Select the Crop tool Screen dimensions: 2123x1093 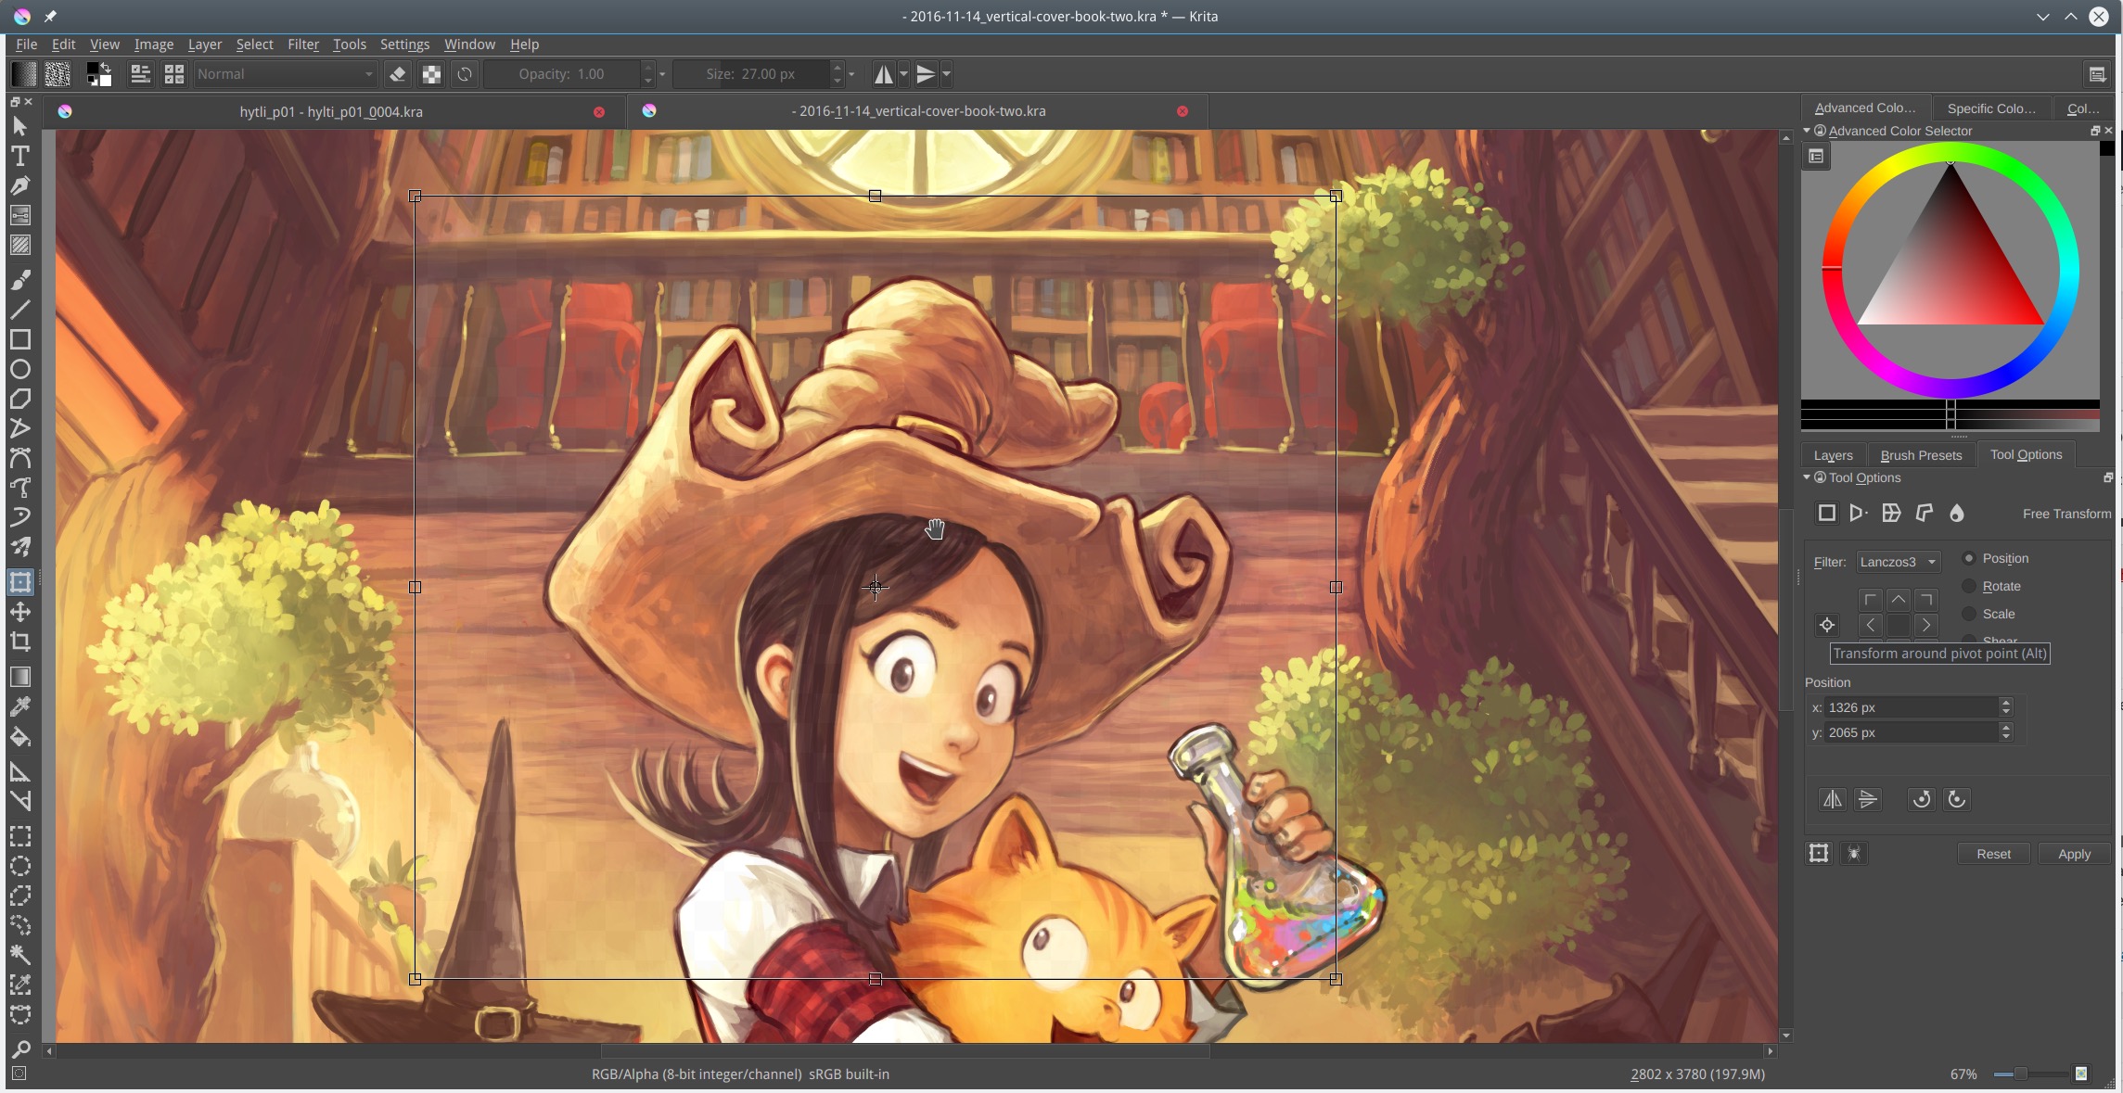(19, 642)
